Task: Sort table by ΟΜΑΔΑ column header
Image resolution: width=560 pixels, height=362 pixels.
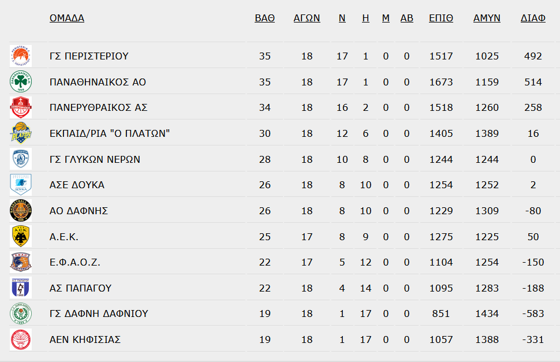Action: point(67,18)
